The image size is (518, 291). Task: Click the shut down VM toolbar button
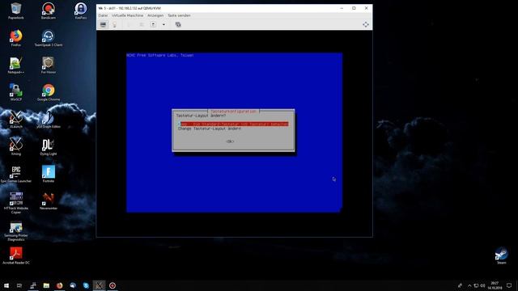coord(153,24)
